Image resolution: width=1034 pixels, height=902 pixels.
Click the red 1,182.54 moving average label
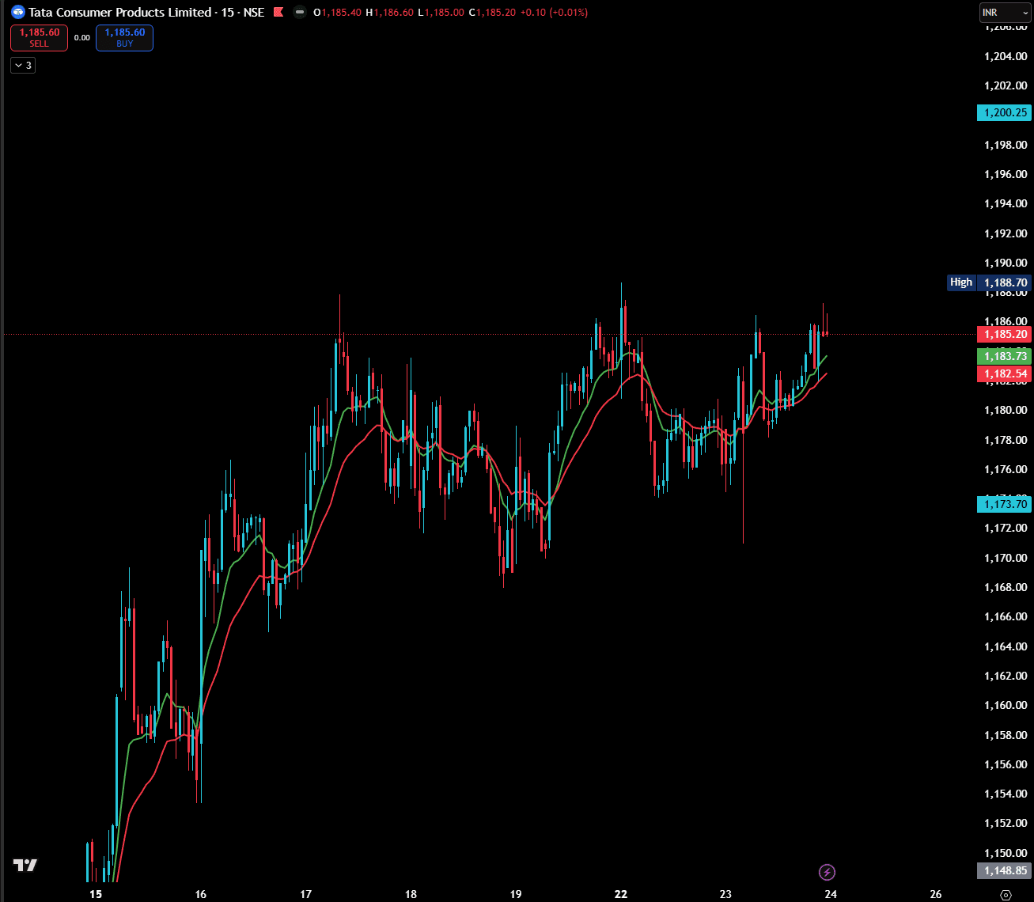[x=1004, y=373]
